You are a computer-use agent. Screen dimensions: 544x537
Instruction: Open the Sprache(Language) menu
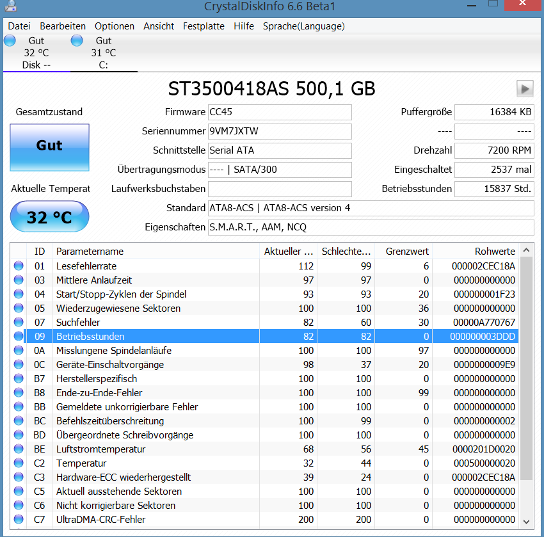point(303,26)
